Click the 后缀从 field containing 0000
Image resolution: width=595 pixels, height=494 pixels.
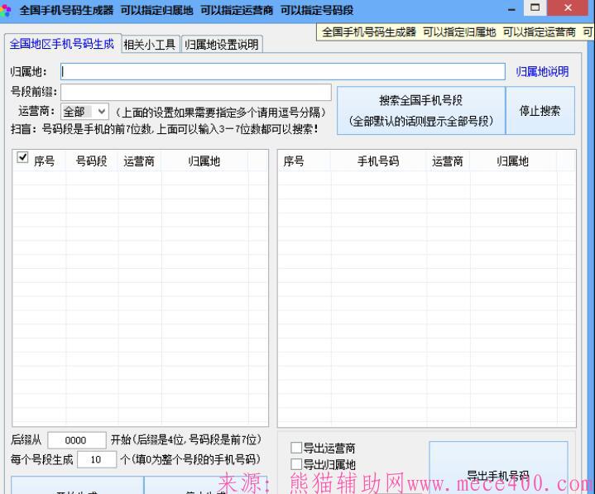(76, 440)
